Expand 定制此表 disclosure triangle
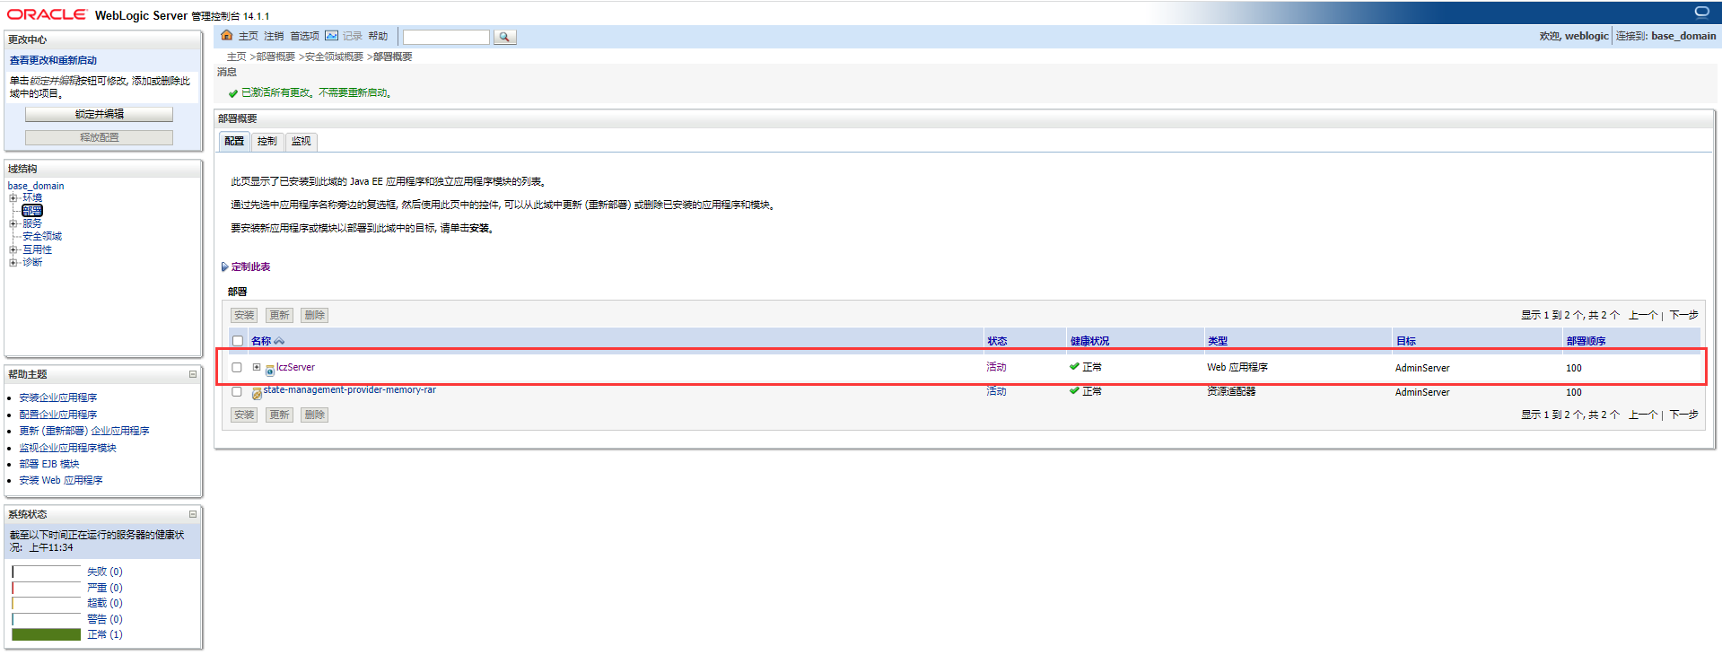The image size is (1722, 655). click(x=224, y=266)
